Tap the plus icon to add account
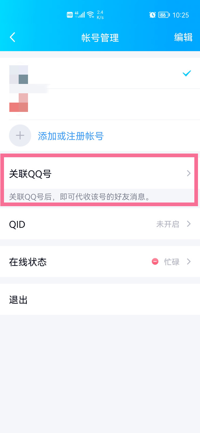Image resolution: width=200 pixels, height=433 pixels. click(x=20, y=136)
